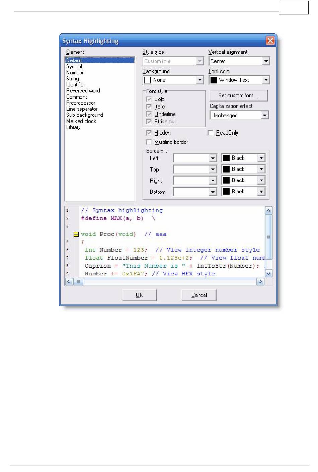The image size is (318, 472).
Task: Open the Background color dropdown
Action: pyautogui.click(x=200, y=80)
